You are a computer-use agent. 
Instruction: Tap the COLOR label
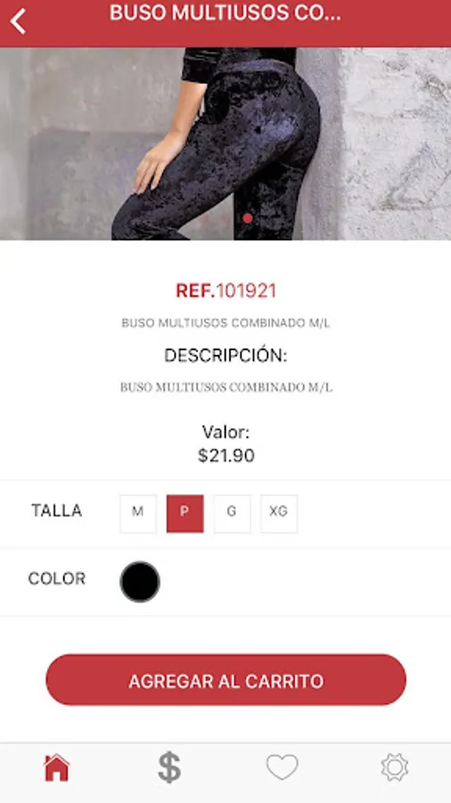coord(57,579)
